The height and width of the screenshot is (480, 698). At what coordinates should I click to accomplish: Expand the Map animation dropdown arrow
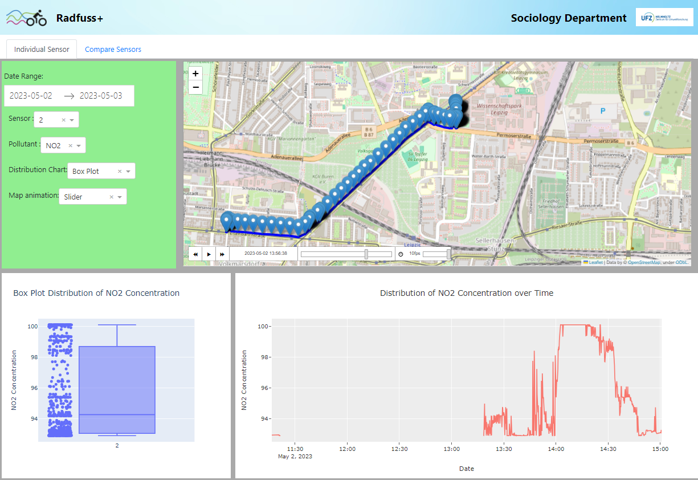coord(120,197)
